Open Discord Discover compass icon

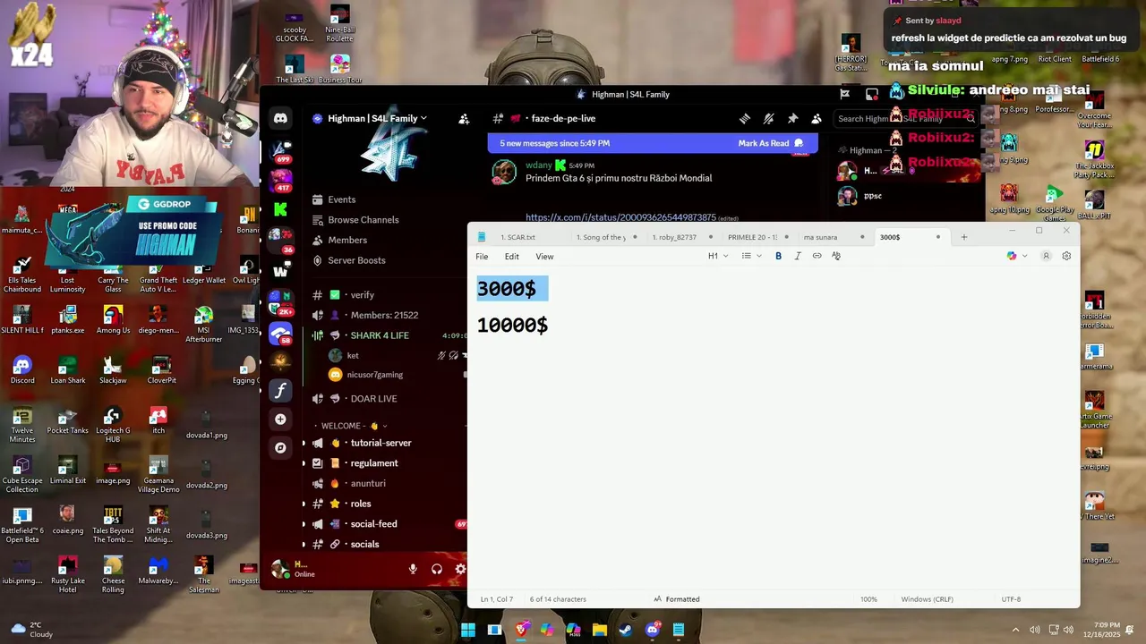[280, 447]
